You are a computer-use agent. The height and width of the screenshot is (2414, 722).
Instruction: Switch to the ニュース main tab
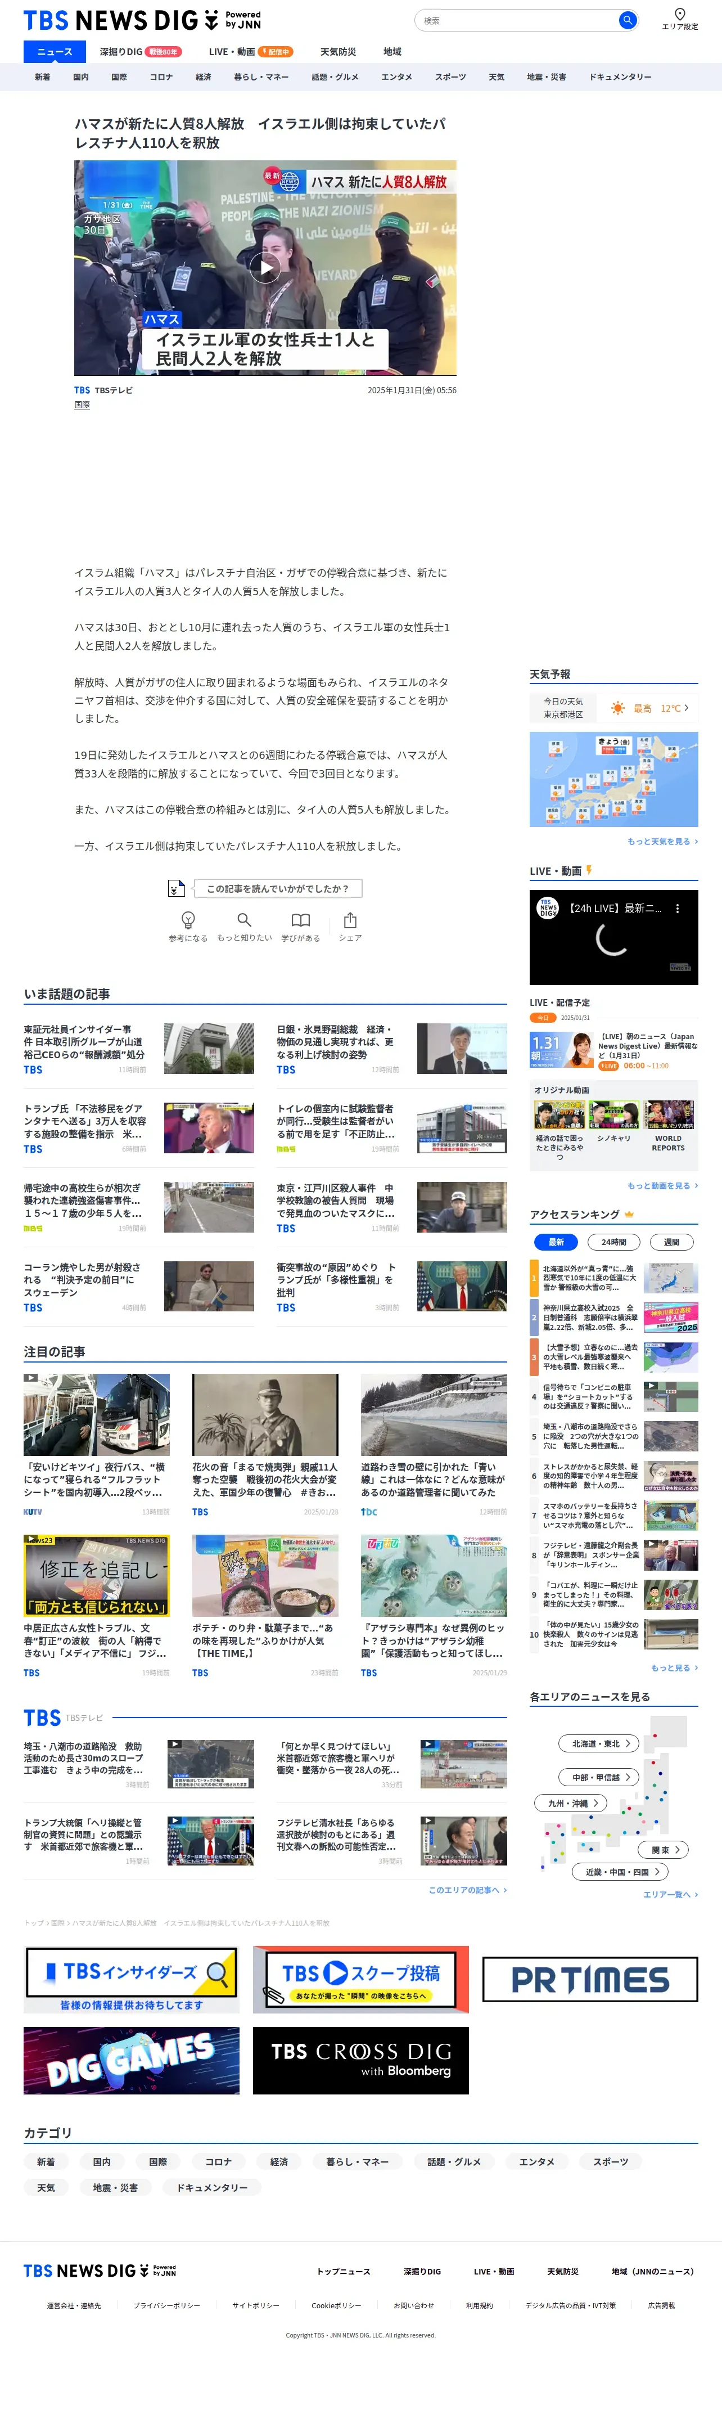tap(55, 52)
